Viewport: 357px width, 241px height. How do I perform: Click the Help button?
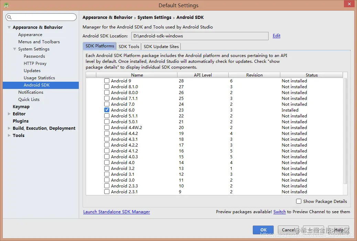(339, 230)
